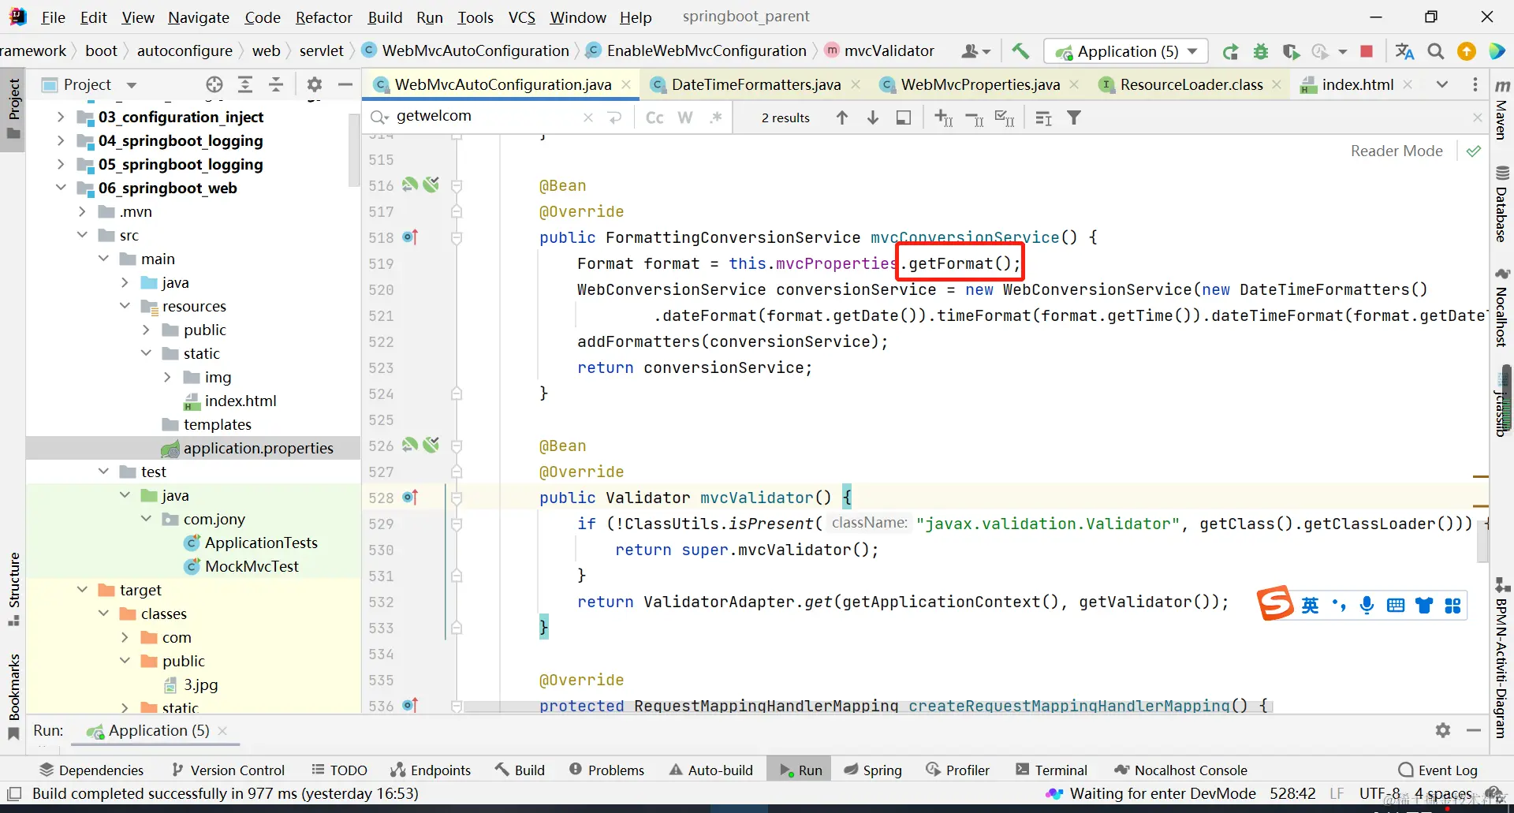The image size is (1514, 813).
Task: Switch to ResourceLoader.class tab
Action: pyautogui.click(x=1191, y=84)
